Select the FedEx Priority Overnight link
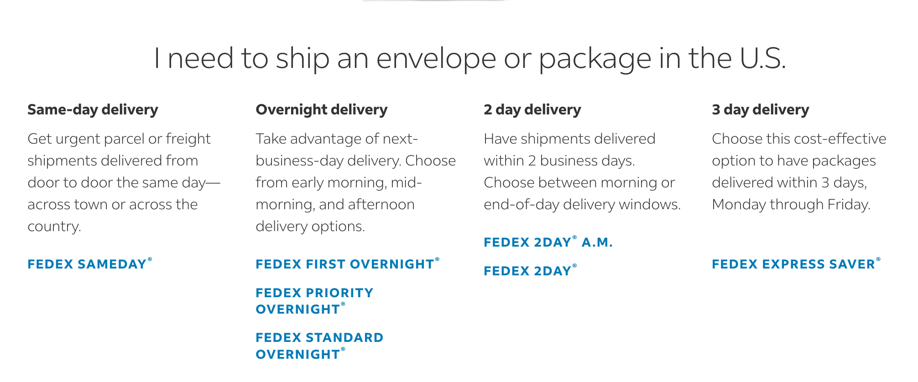This screenshot has width=918, height=382. point(314,301)
